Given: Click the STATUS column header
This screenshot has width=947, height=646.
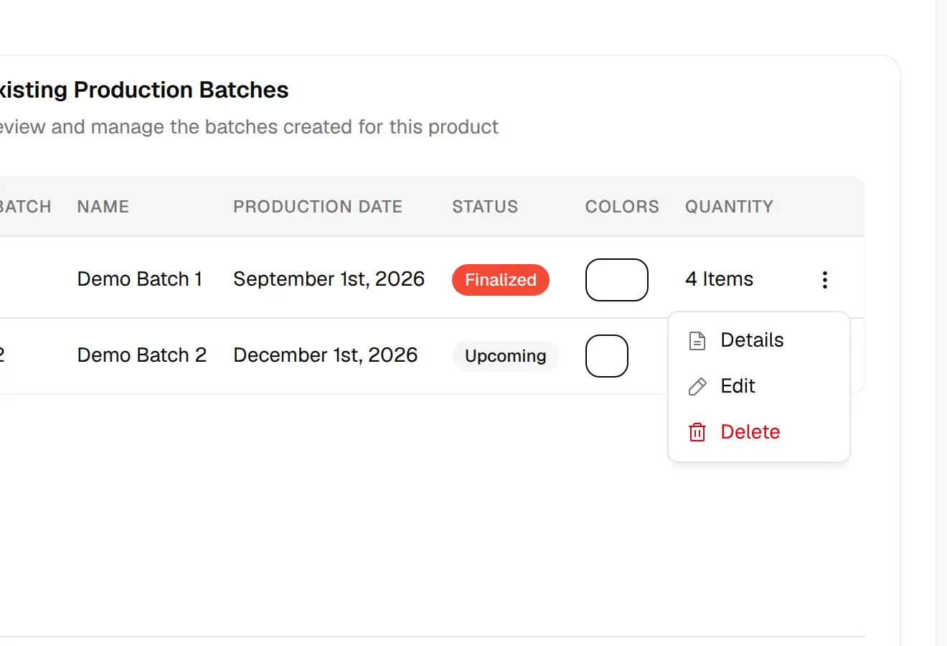Looking at the screenshot, I should [x=485, y=207].
